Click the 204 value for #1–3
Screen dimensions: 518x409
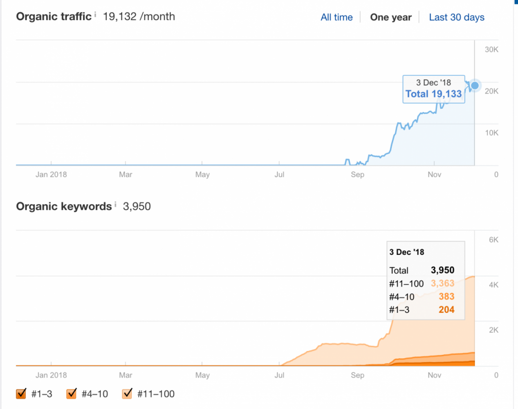coord(446,310)
